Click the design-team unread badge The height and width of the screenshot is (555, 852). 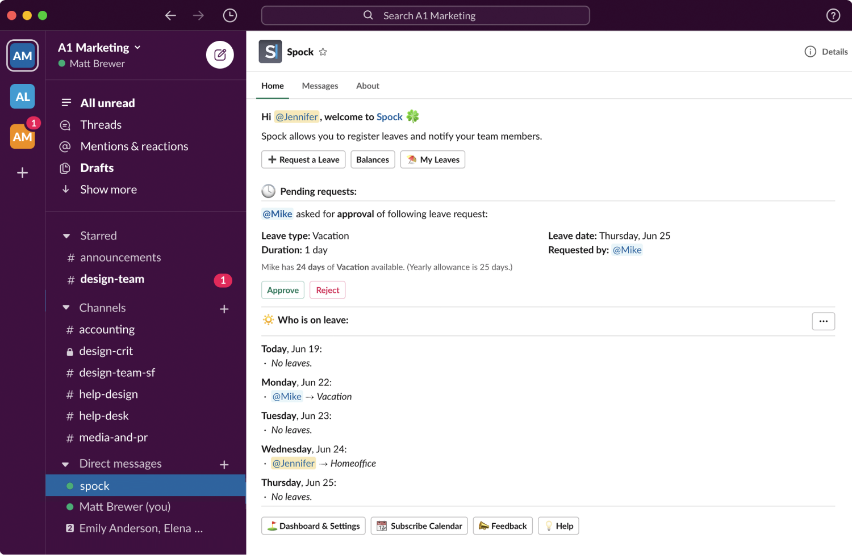(x=223, y=280)
